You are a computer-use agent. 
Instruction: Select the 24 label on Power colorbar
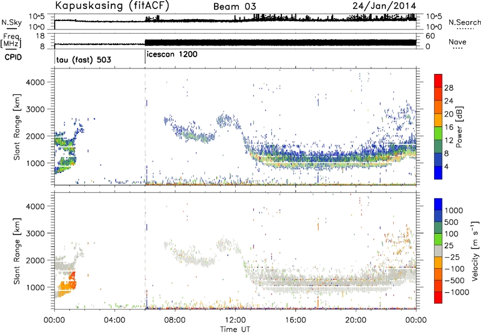tap(449, 101)
